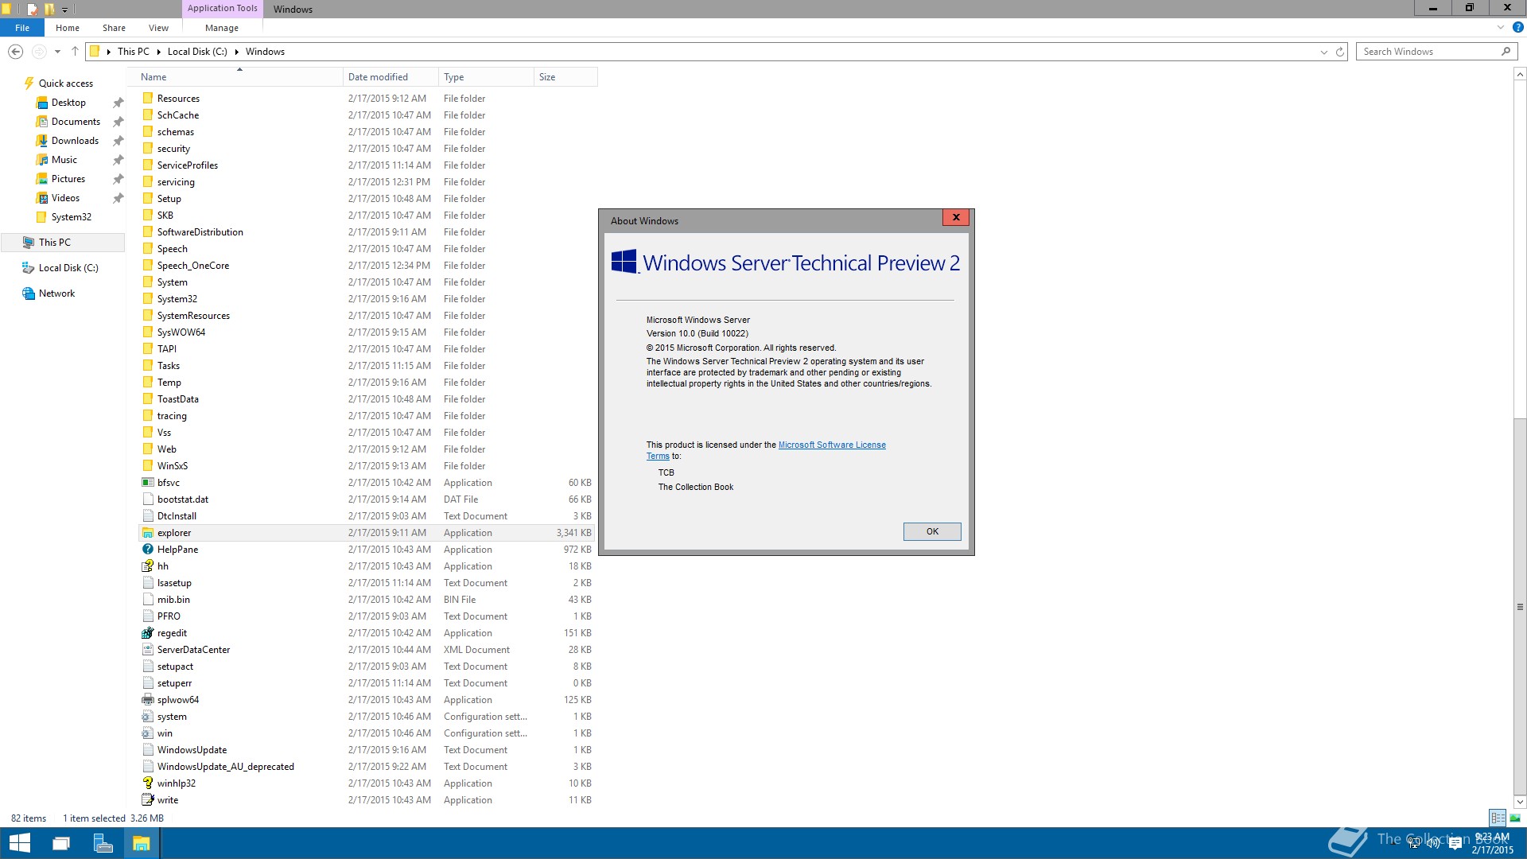Select the regedit application icon
Screen dimensions: 1527x859
pyautogui.click(x=148, y=633)
